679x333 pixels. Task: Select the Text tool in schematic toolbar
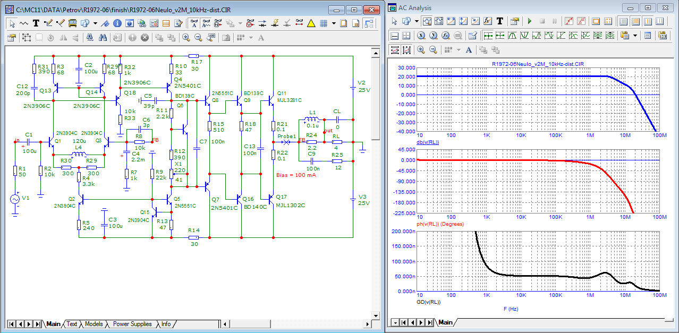pyautogui.click(x=36, y=23)
